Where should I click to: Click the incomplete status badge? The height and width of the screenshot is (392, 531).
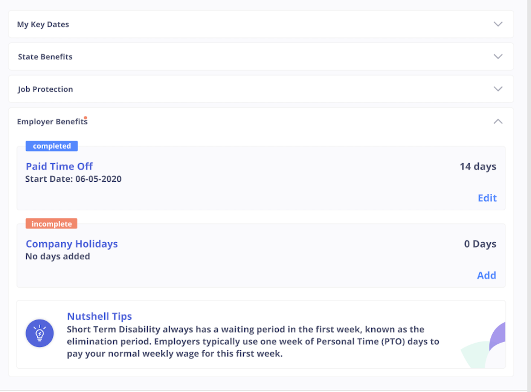pos(51,224)
